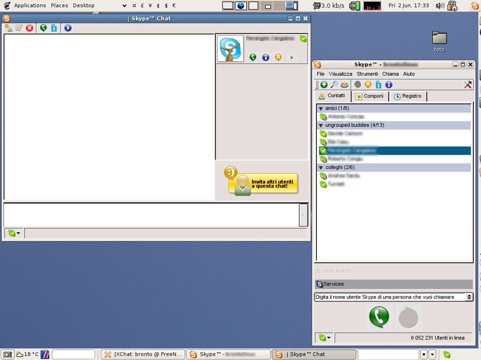This screenshot has height=360, width=481.
Task: Click the volume speaker icon
Action: click(x=440, y=5)
